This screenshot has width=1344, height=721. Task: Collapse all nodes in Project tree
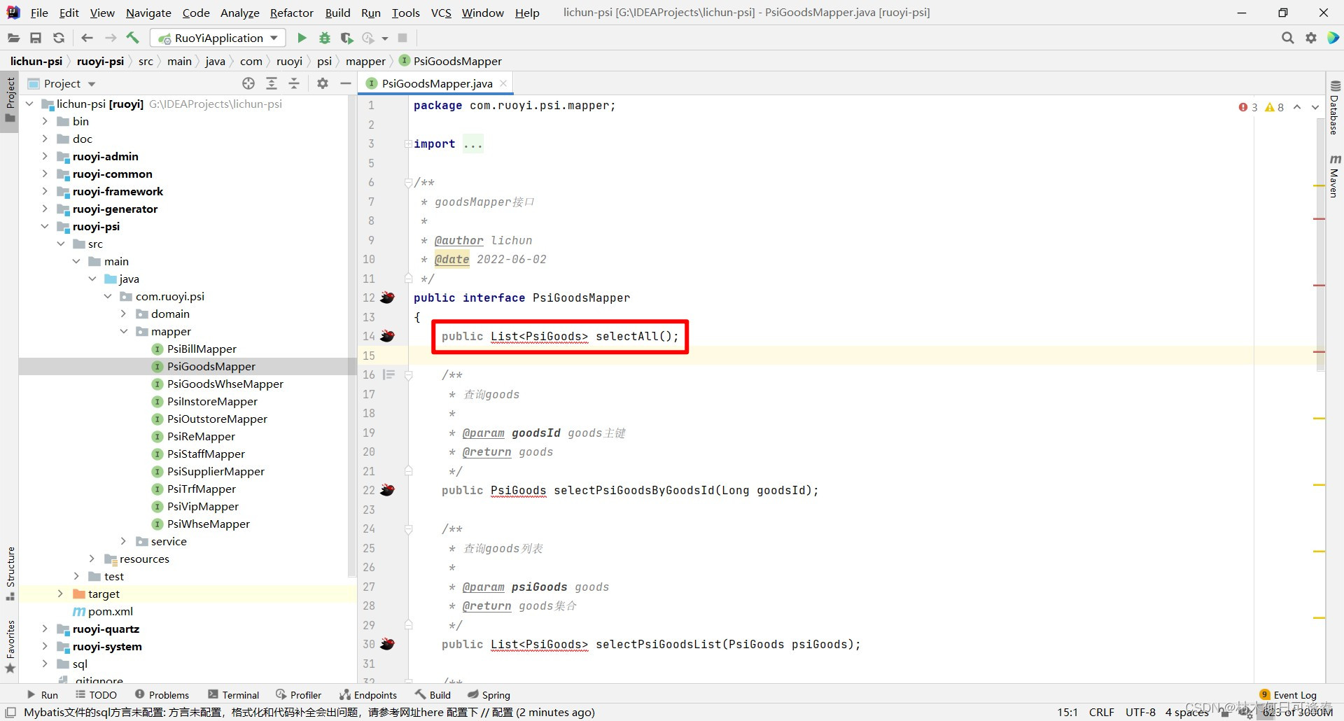(294, 83)
